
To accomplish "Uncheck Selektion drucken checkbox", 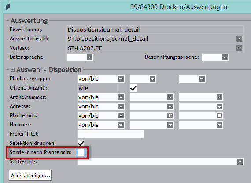I will click(81, 143).
